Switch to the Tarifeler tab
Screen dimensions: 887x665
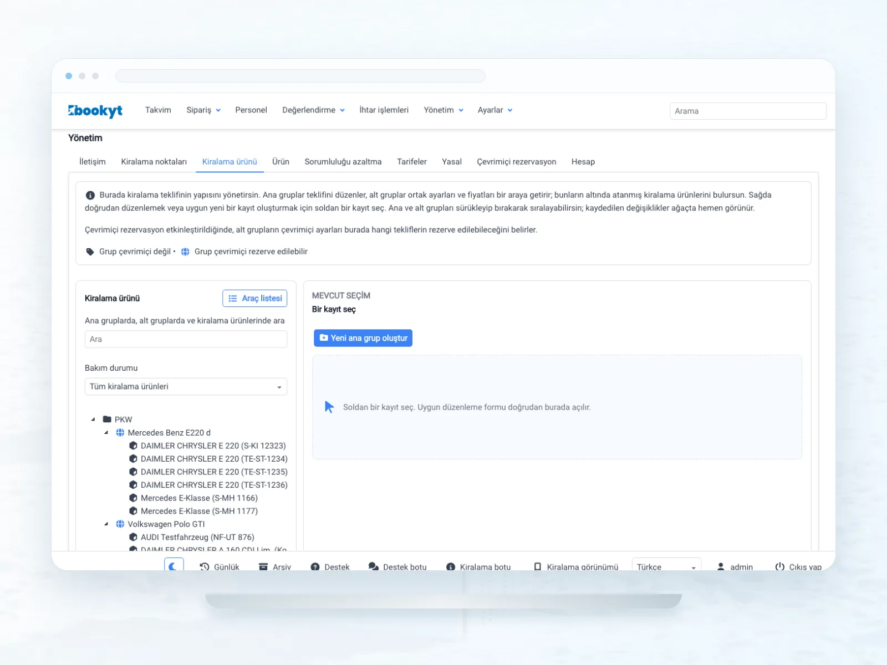pyautogui.click(x=412, y=162)
